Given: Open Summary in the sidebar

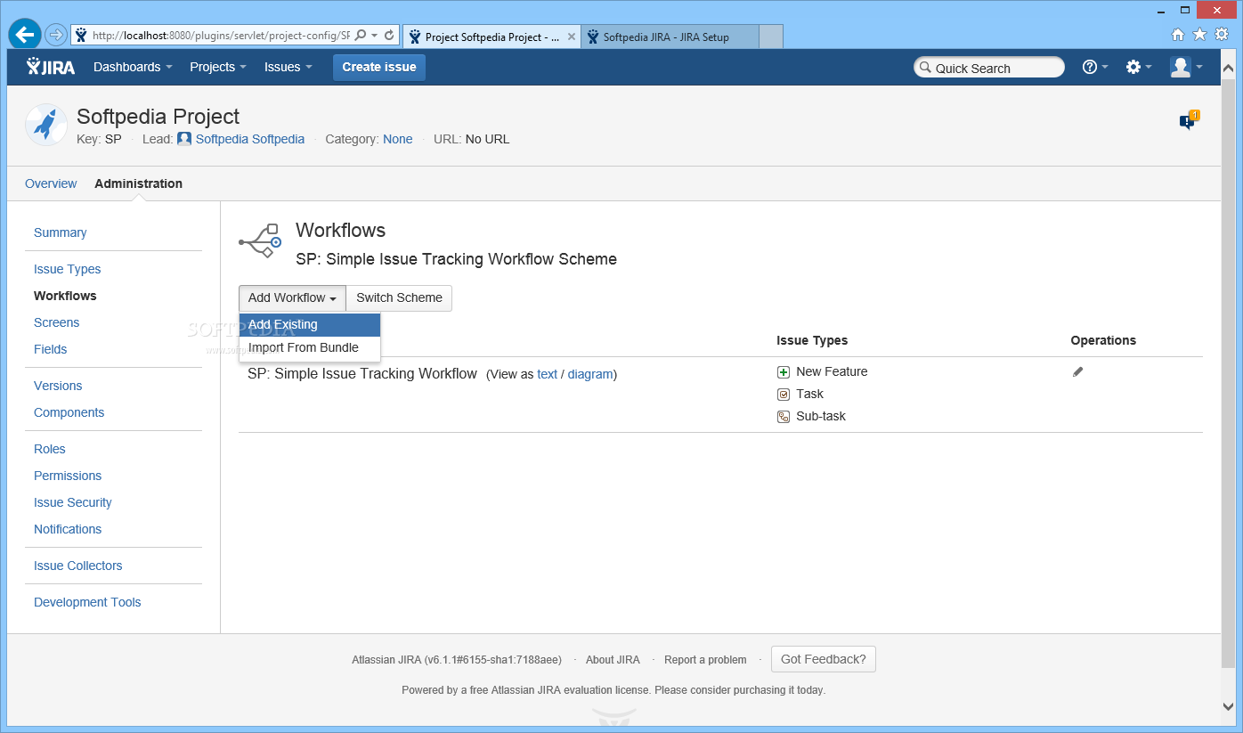Looking at the screenshot, I should (61, 232).
